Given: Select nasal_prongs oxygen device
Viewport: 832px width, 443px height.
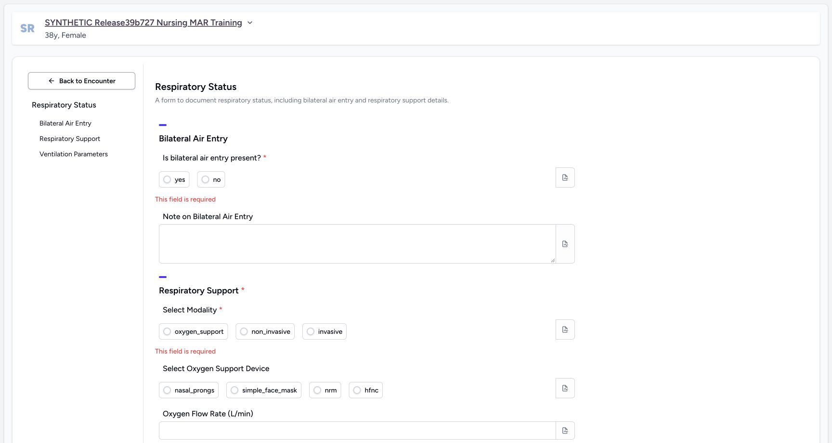Looking at the screenshot, I should [x=189, y=390].
